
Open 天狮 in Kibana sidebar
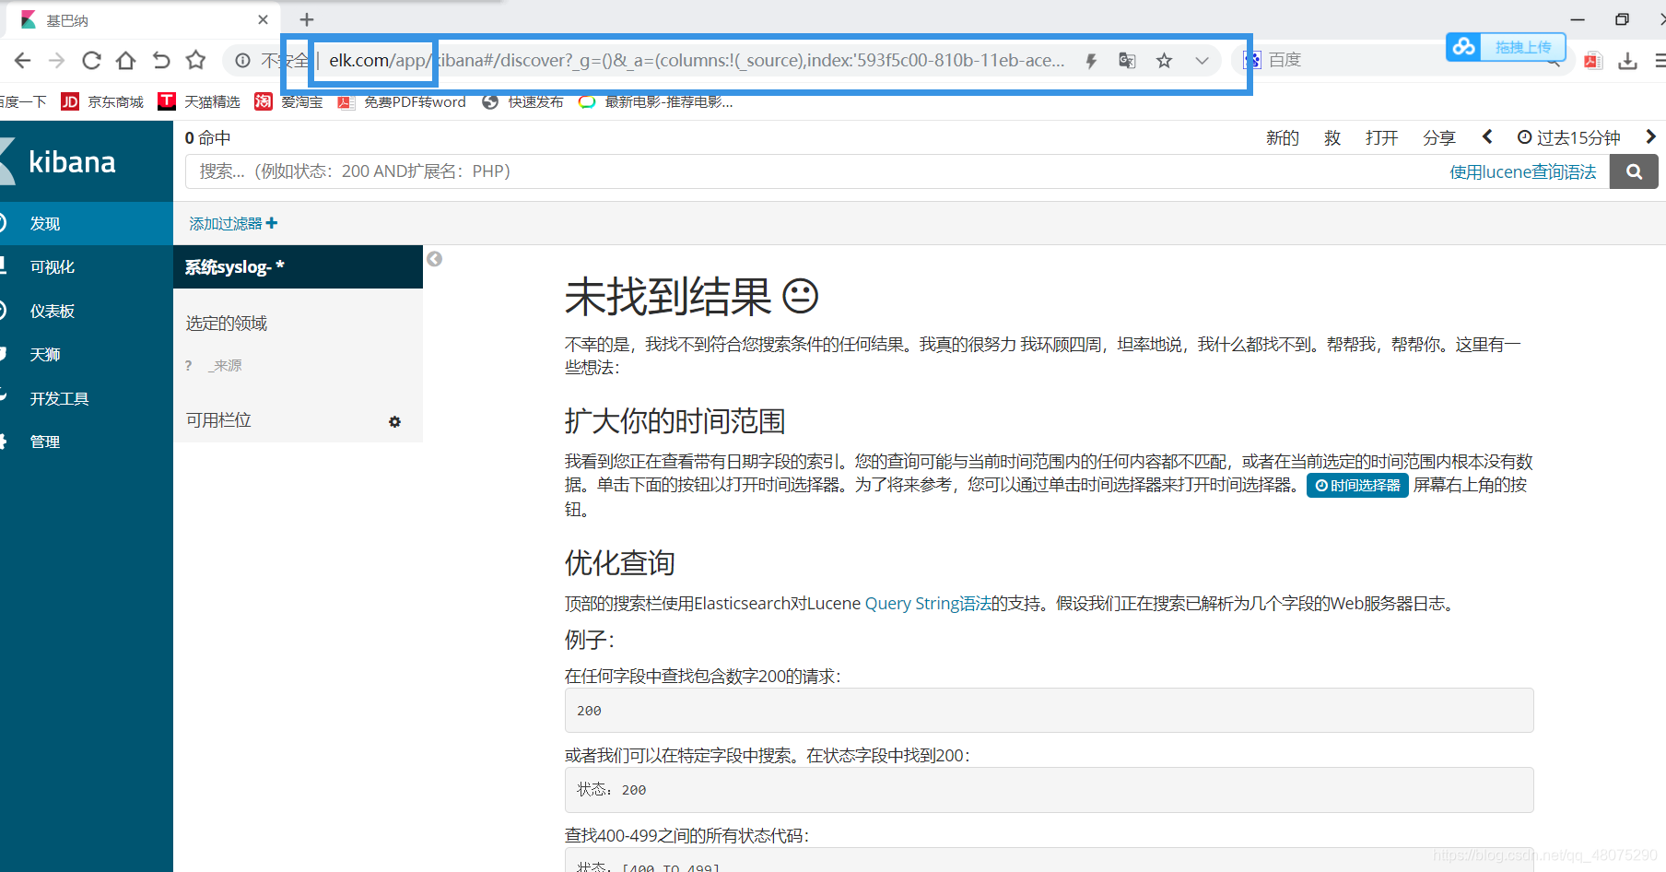pyautogui.click(x=87, y=355)
